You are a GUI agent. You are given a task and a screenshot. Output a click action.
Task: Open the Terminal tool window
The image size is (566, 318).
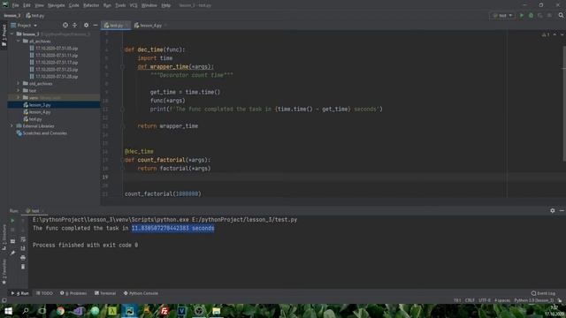point(105,293)
